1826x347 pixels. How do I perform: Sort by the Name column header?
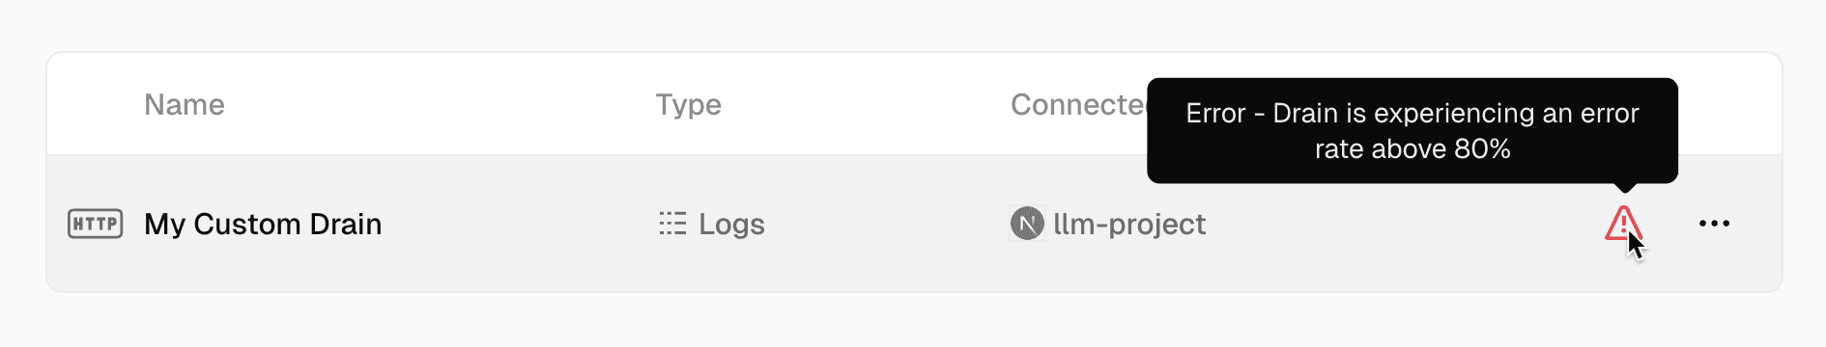point(185,104)
